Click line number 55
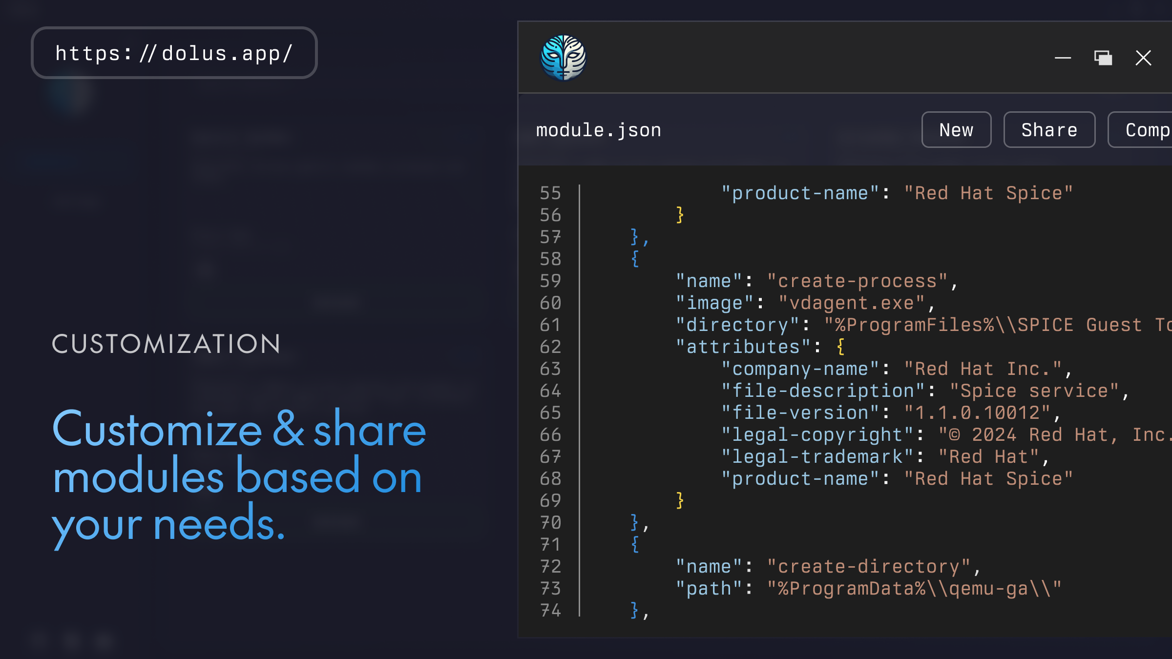Screen dimensions: 1172x659 point(550,193)
